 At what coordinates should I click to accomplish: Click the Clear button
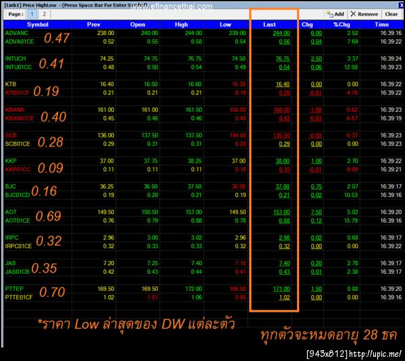[391, 14]
